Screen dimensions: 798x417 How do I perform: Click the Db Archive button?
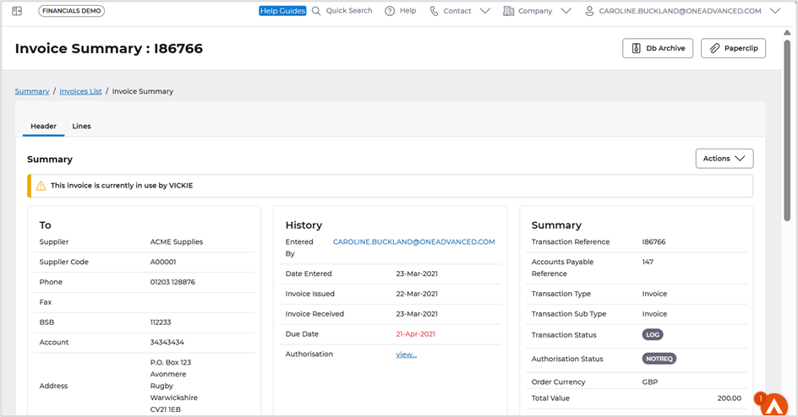pos(658,49)
